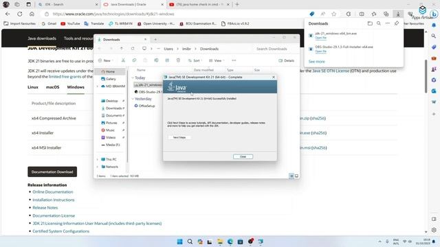The width and height of the screenshot is (440, 247).
Task: Select Windows tab on Oracle page
Action: point(76,87)
